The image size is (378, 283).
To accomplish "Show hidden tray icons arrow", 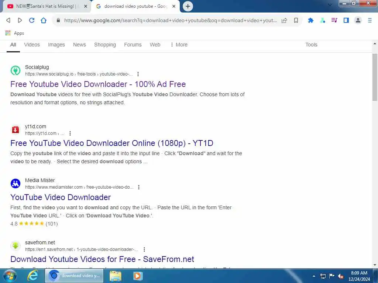I will 314,276.
